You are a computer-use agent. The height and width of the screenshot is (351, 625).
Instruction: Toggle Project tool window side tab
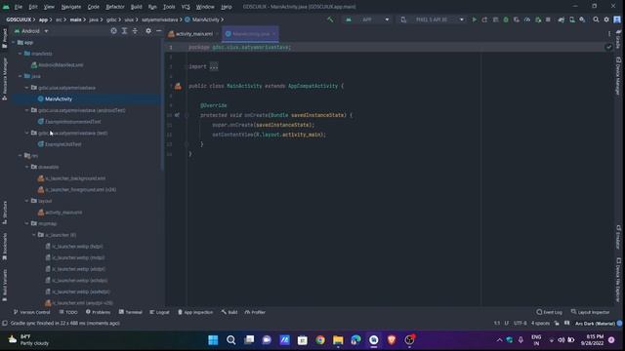click(x=5, y=38)
